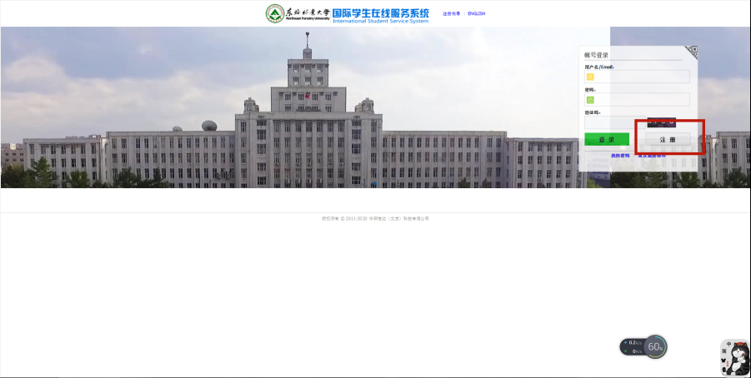Focus the 验证码 captcha input field

[x=614, y=122]
